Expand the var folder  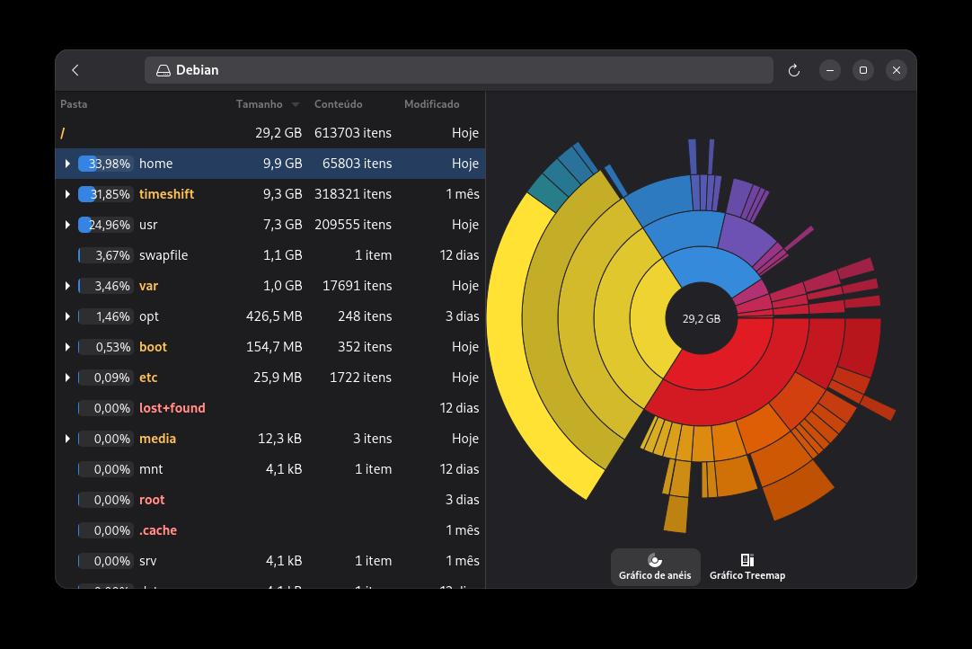click(x=67, y=286)
